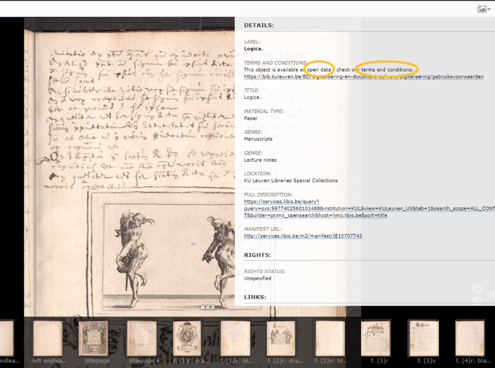495x368 pixels.
Task: Open the KU Leuven terms and conditions link
Action: [x=363, y=77]
